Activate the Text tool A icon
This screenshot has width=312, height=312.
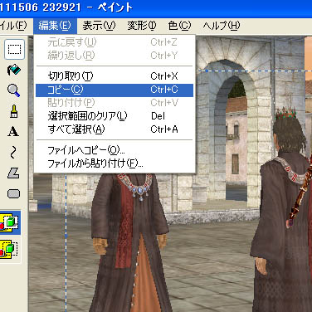[13, 131]
